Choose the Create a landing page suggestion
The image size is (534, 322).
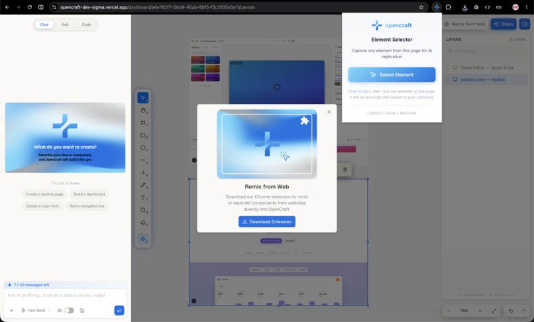44,194
